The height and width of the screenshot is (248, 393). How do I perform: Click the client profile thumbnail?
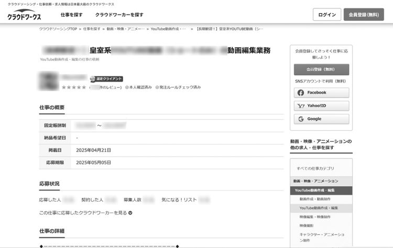click(49, 81)
